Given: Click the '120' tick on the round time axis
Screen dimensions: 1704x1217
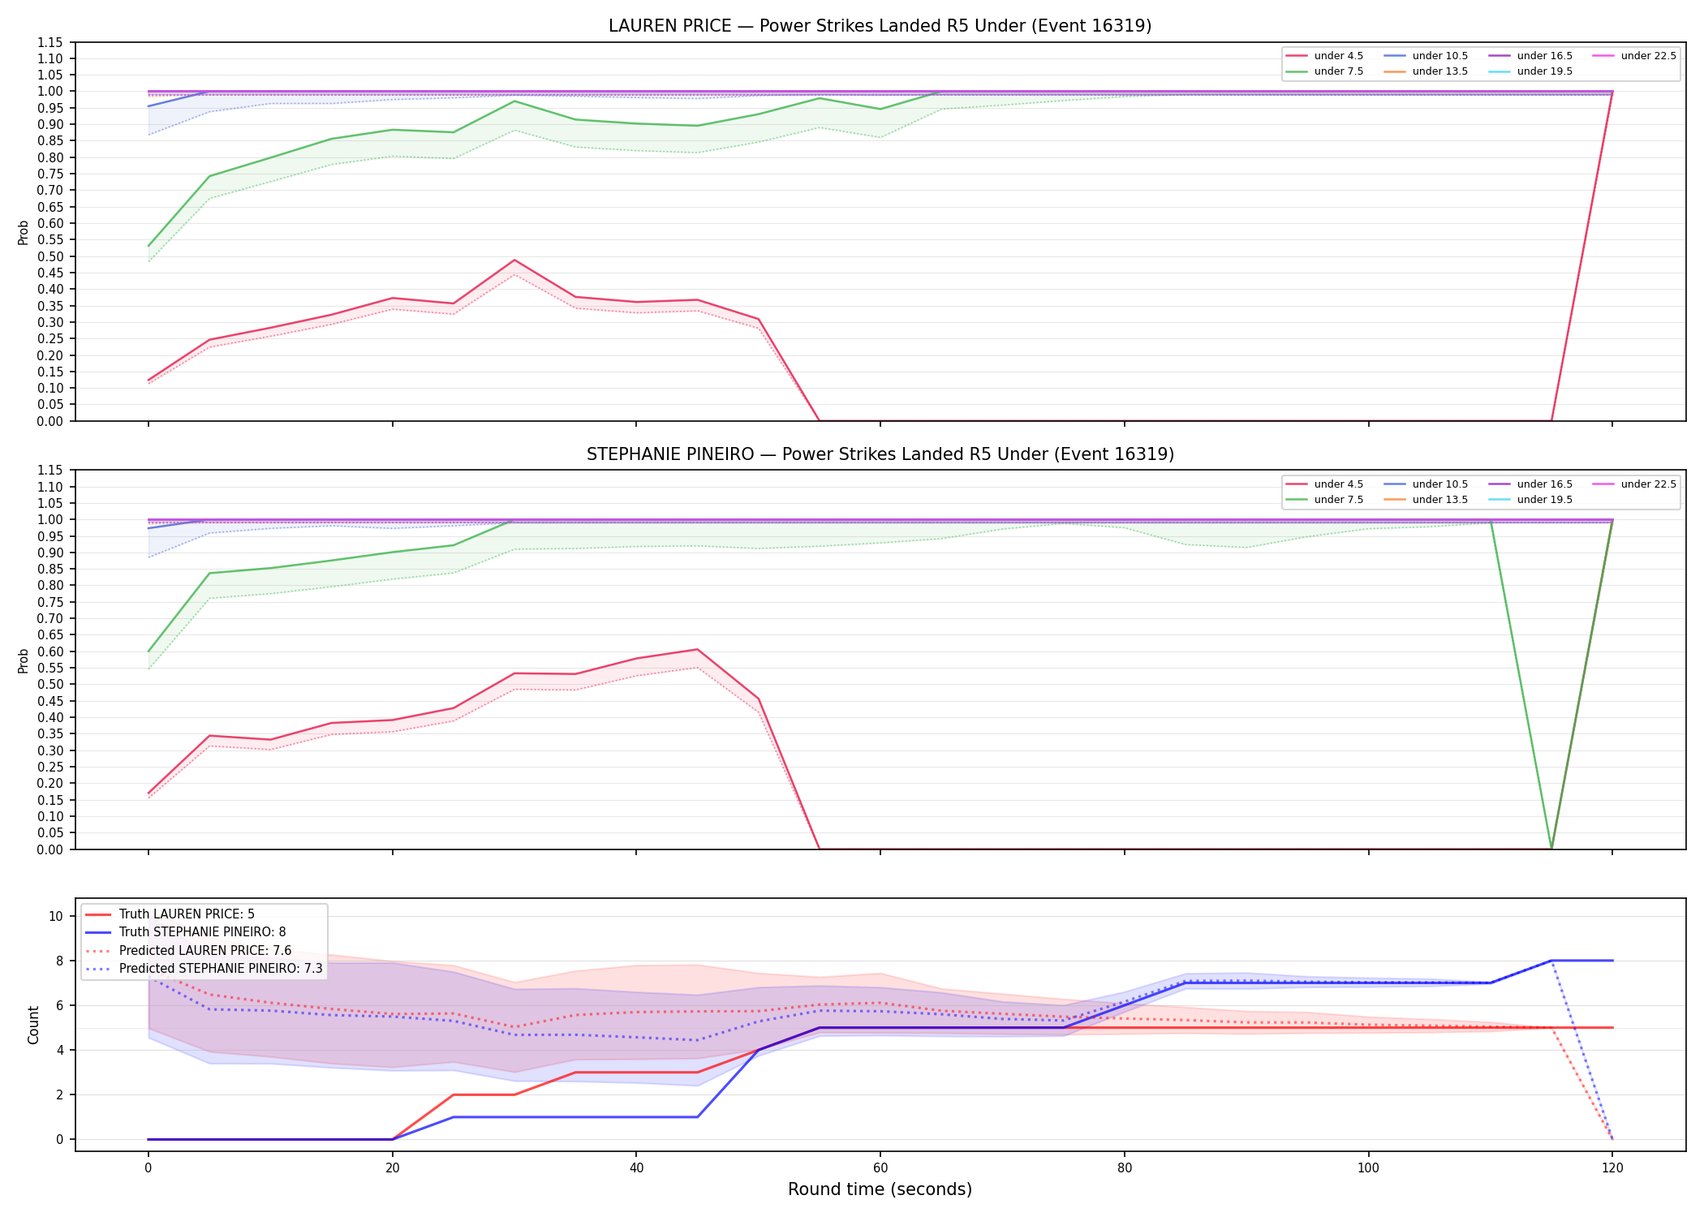Looking at the screenshot, I should (1612, 1168).
